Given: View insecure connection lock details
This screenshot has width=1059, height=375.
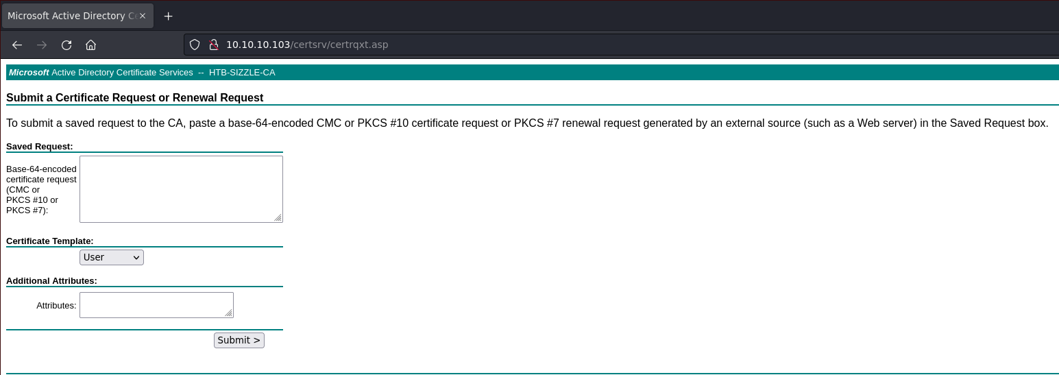Looking at the screenshot, I should (x=213, y=45).
